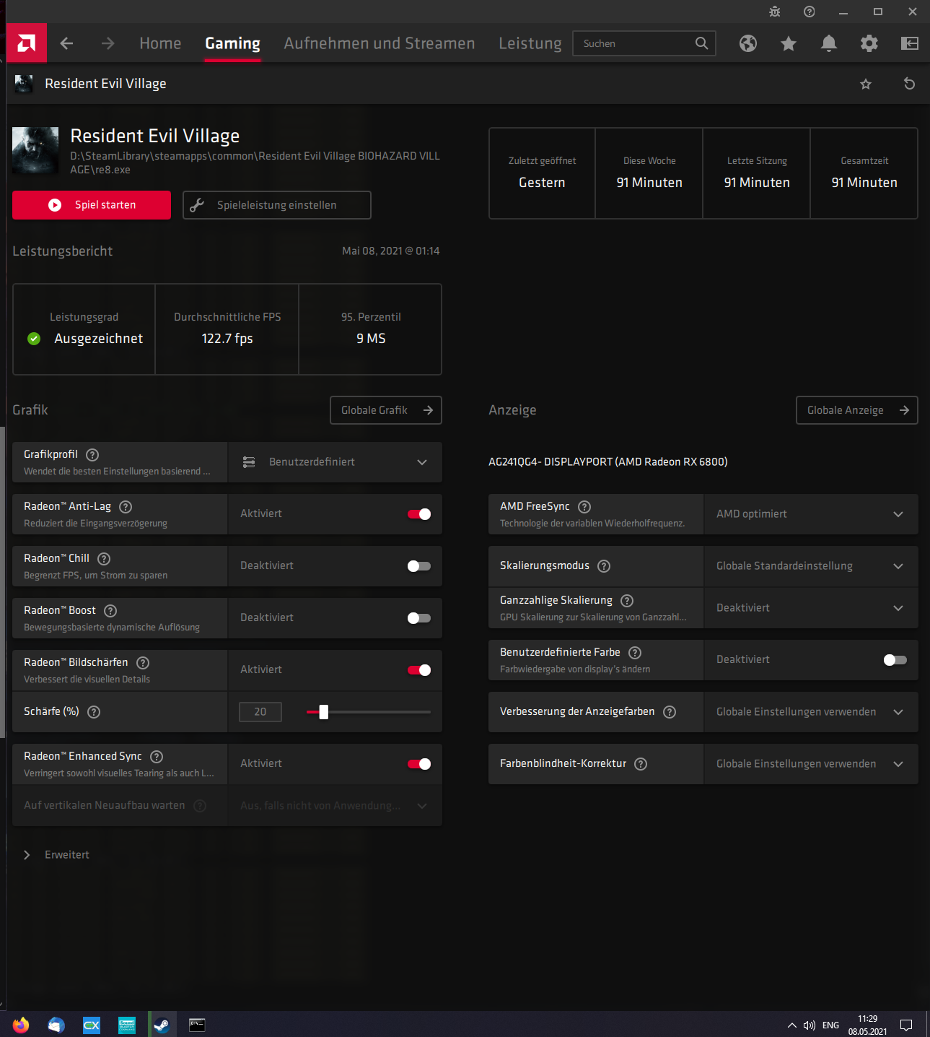Go forward with the right arrow
The image size is (930, 1037).
pos(108,43)
